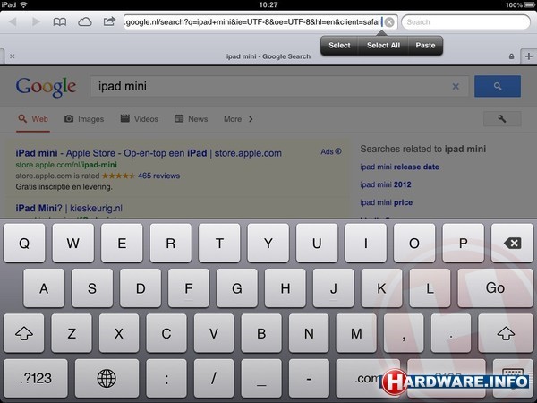Tap the K key
537x403 pixels.
[381, 287]
